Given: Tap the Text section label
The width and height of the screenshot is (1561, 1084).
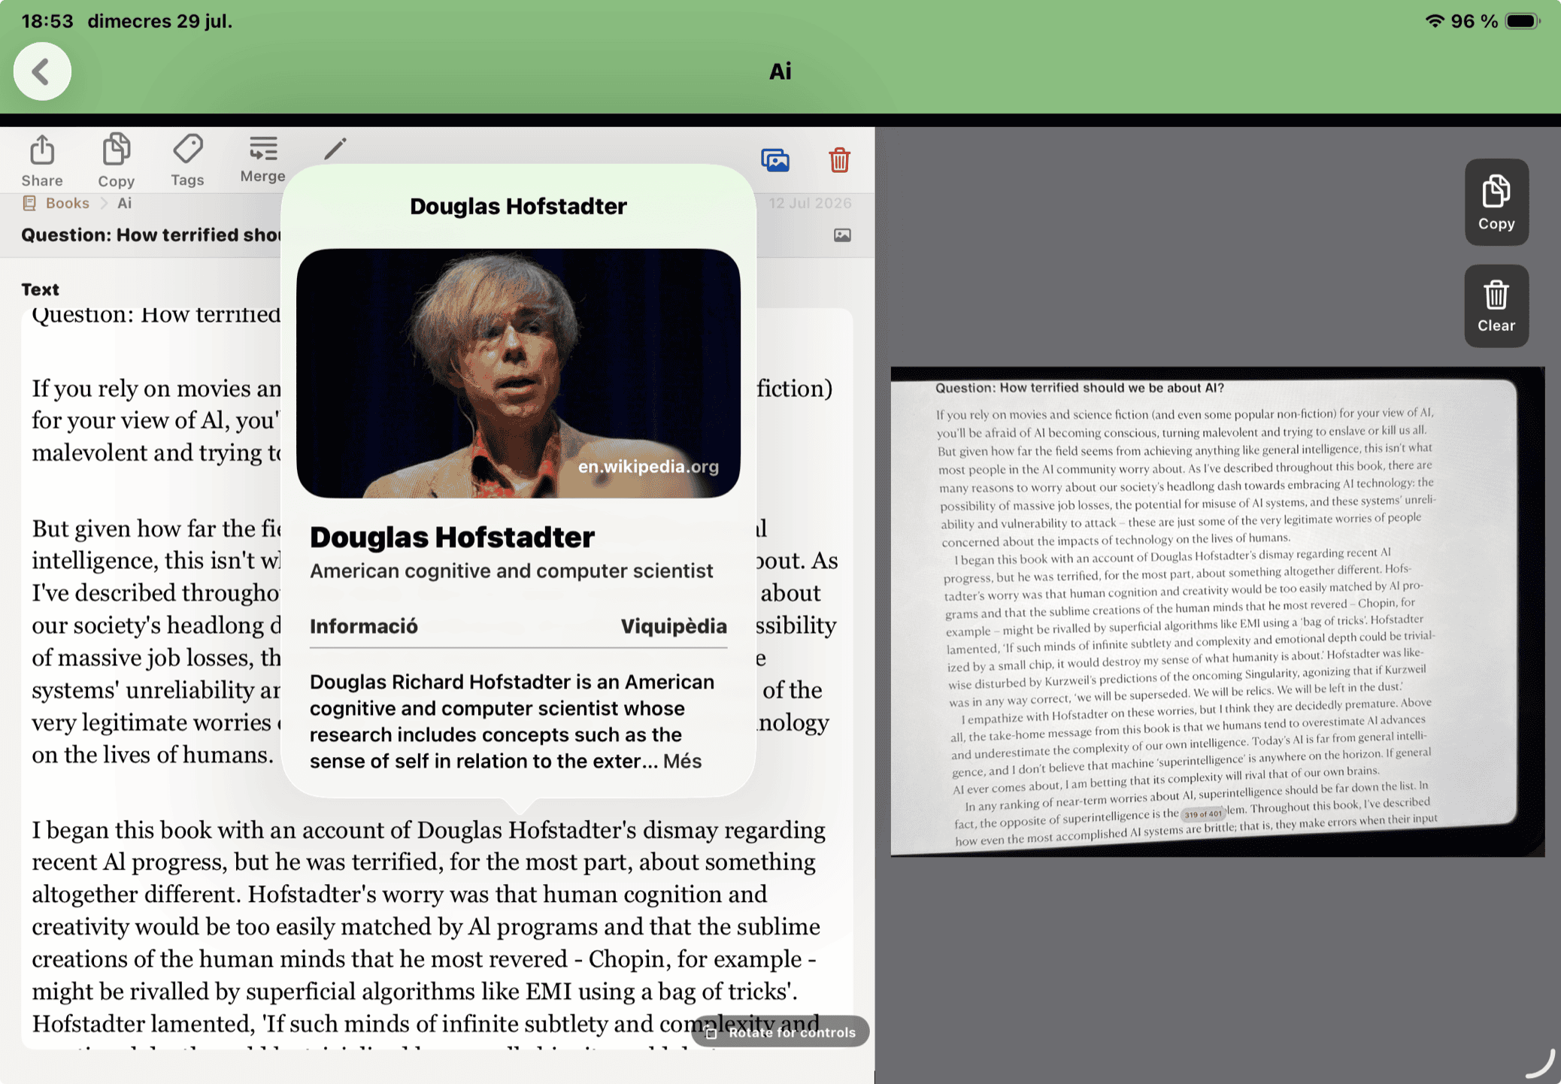Looking at the screenshot, I should 40,289.
